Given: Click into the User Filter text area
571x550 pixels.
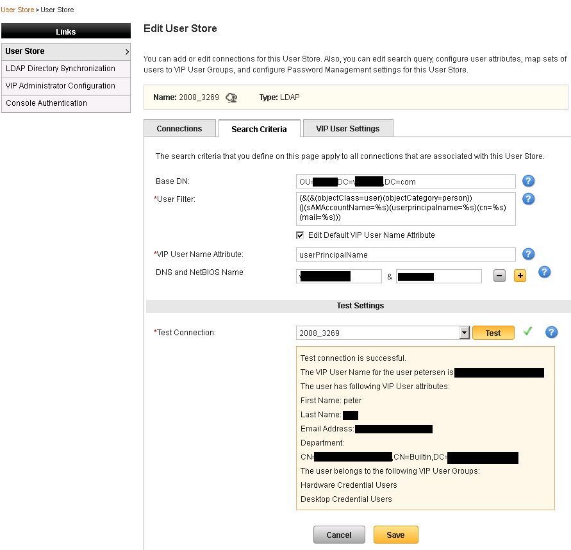Looking at the screenshot, I should [406, 208].
